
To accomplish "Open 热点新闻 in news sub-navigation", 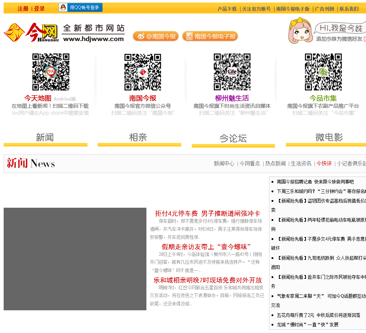I will point(276,164).
